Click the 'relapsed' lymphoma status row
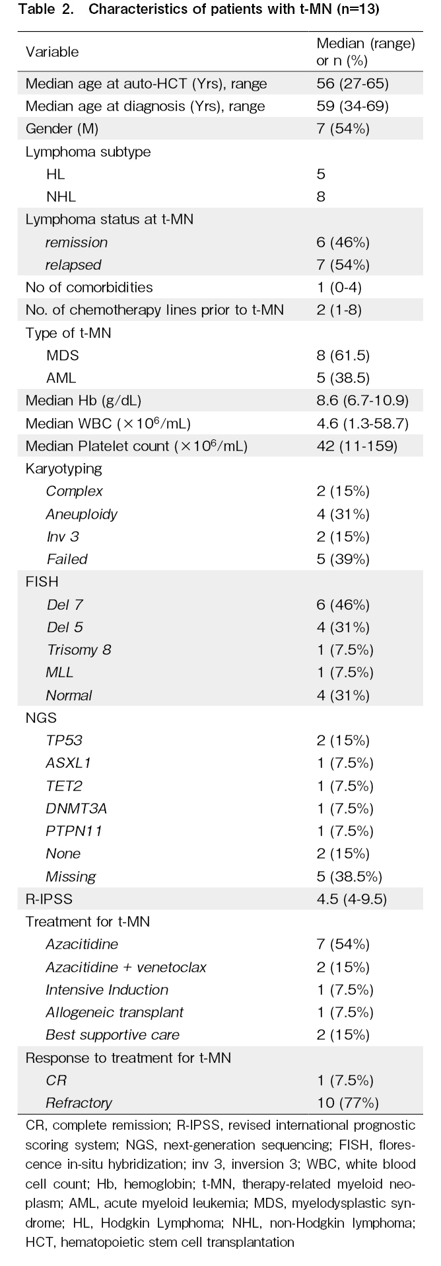Viewport: 441px width, 1266px height. [x=73, y=265]
